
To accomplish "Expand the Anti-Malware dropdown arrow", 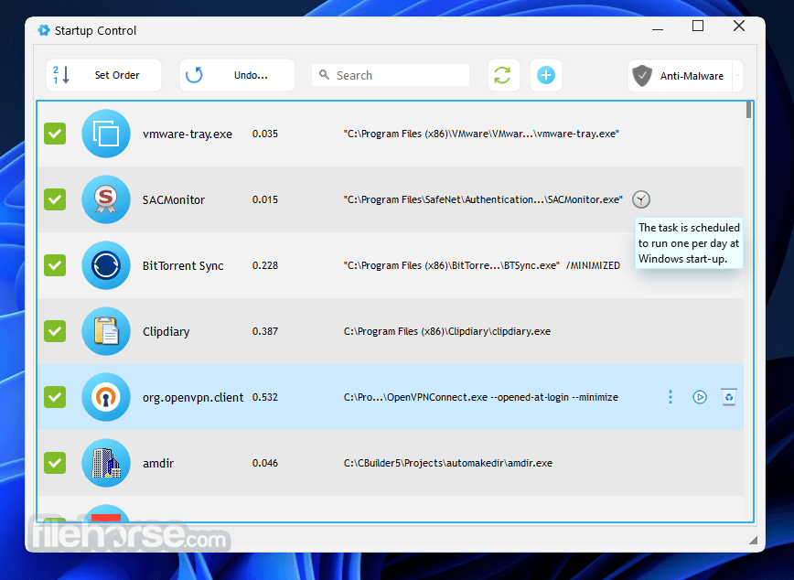I will (x=738, y=76).
